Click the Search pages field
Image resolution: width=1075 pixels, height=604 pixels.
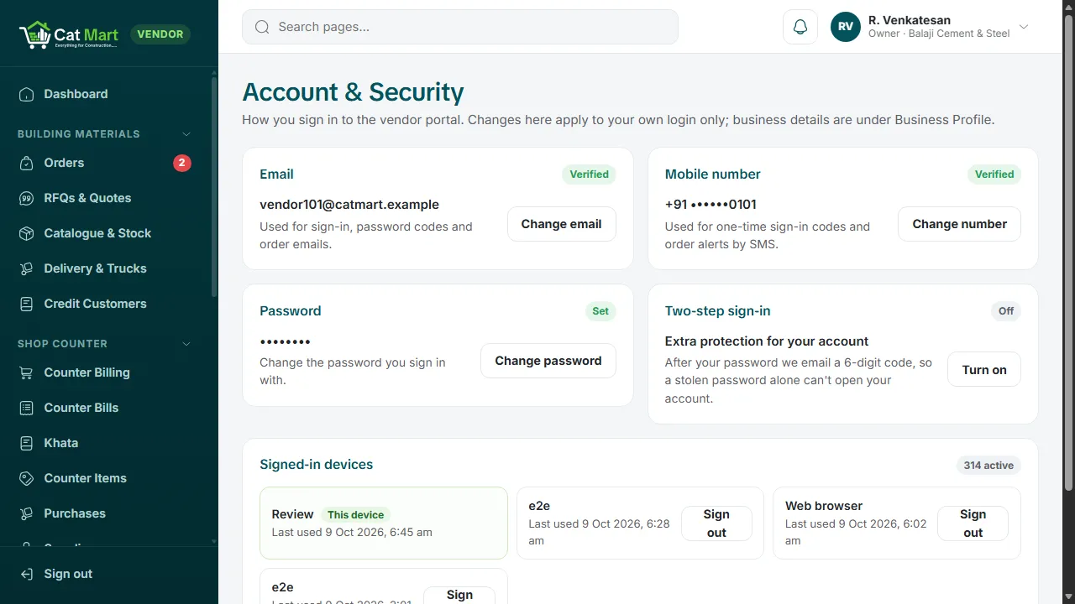tap(460, 27)
